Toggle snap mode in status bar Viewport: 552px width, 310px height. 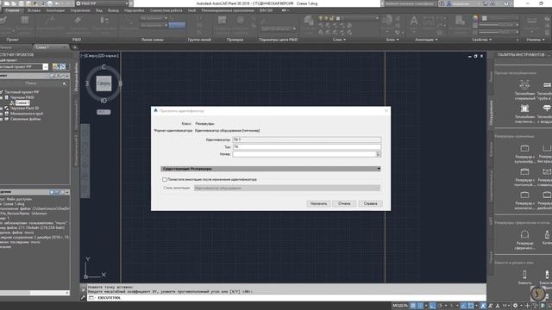[x=421, y=306]
